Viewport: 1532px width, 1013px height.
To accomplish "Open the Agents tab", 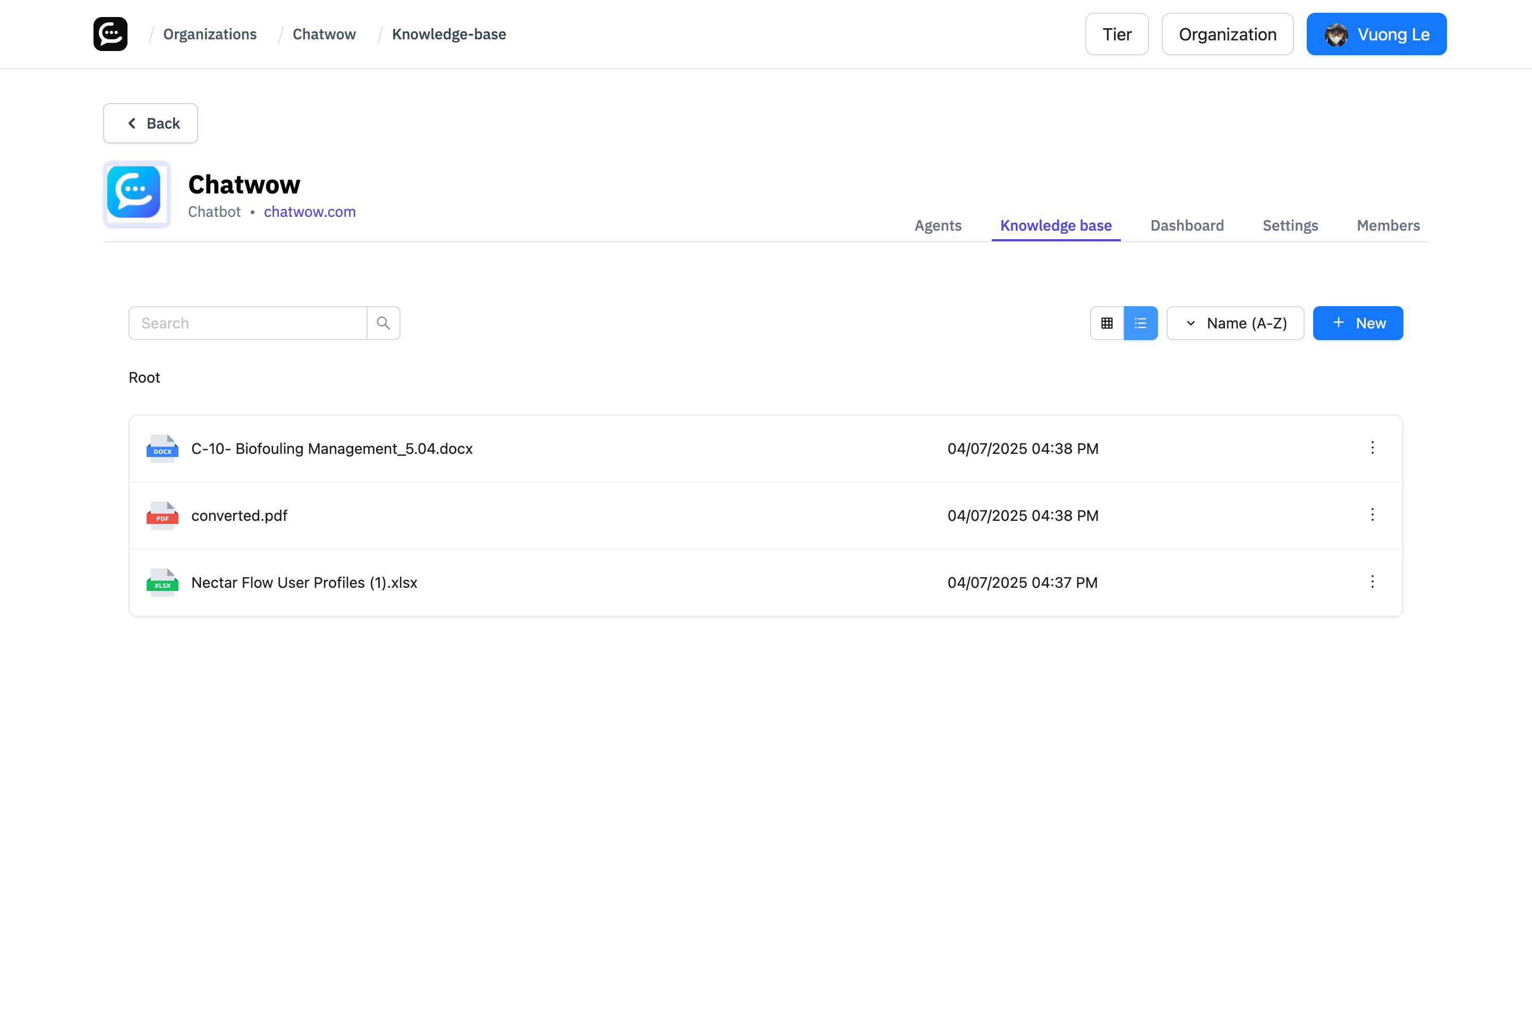I will click(938, 225).
